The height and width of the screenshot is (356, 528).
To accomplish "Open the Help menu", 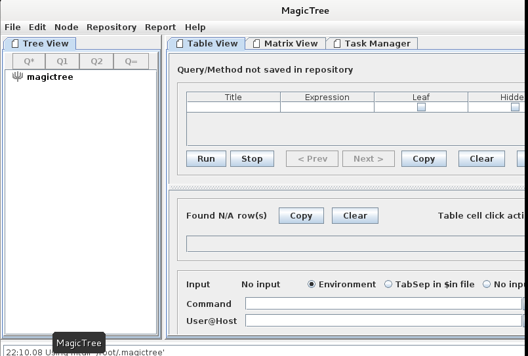I will [x=195, y=27].
